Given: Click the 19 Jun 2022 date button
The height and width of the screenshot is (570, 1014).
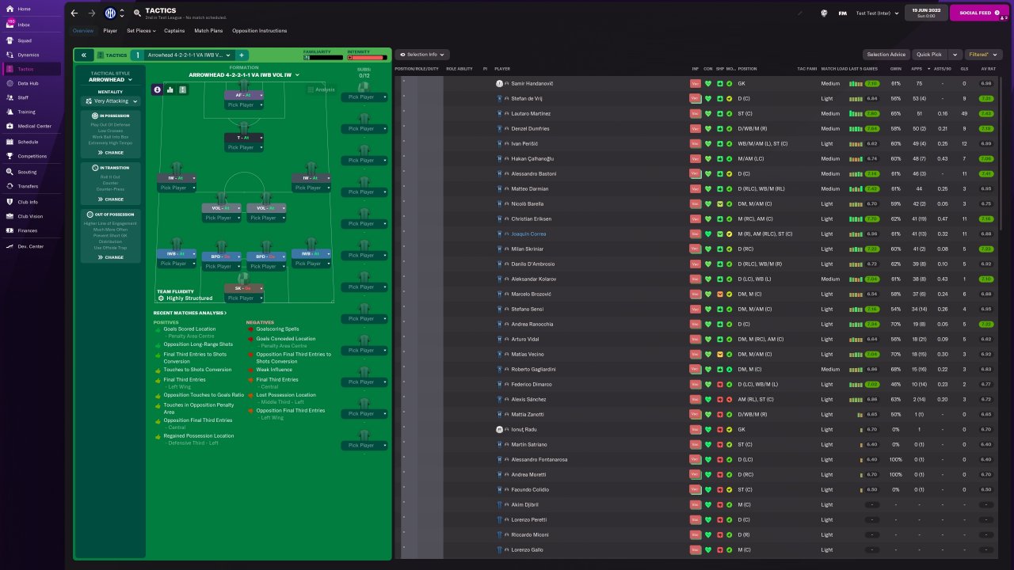Looking at the screenshot, I should [x=925, y=13].
